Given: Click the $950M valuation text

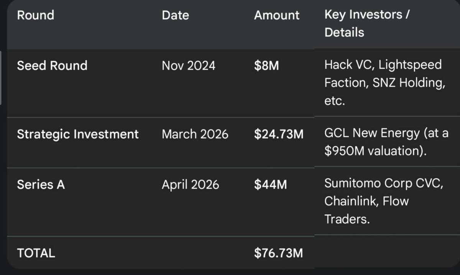Looking at the screenshot, I should (x=375, y=151).
